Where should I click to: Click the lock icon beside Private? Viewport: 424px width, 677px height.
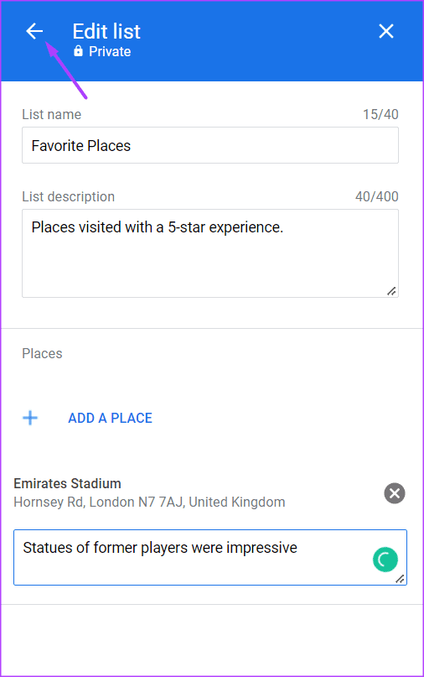coord(78,51)
